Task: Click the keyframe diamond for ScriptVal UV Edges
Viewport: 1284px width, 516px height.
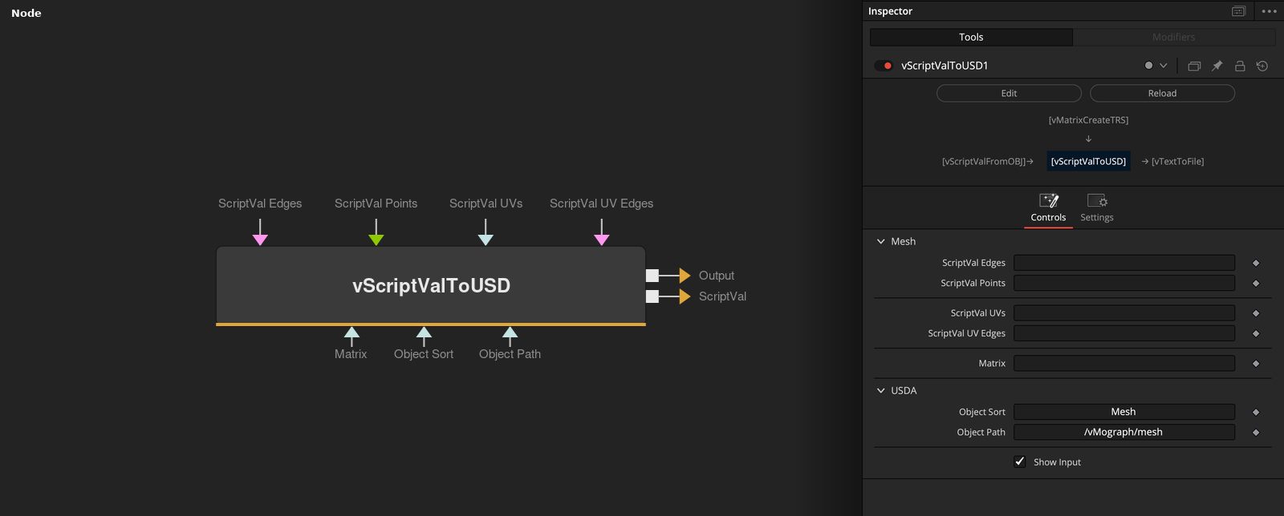Action: pos(1256,333)
